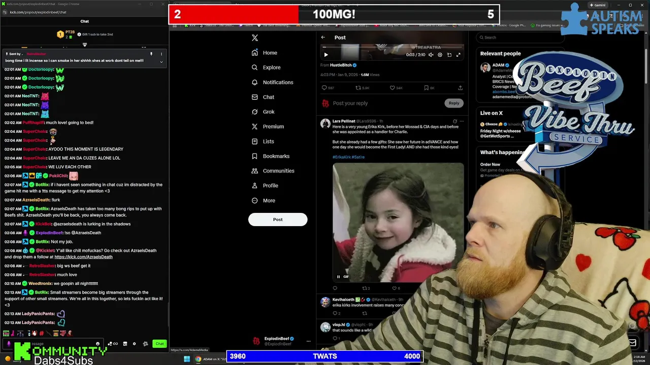Pause the GIF of the young girl
650x365 pixels.
pos(339,277)
